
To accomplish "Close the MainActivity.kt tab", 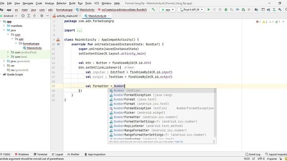I will coord(109,16).
